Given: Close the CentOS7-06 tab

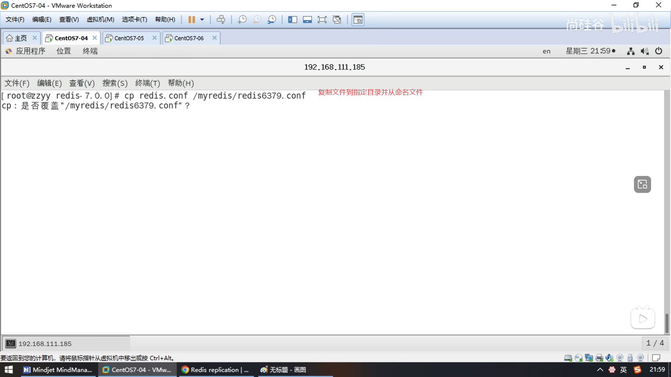Looking at the screenshot, I should point(215,38).
